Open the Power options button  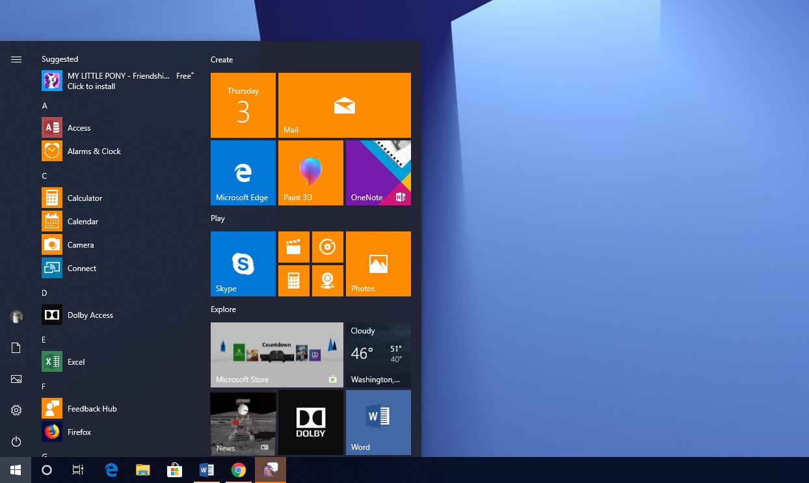pyautogui.click(x=16, y=441)
